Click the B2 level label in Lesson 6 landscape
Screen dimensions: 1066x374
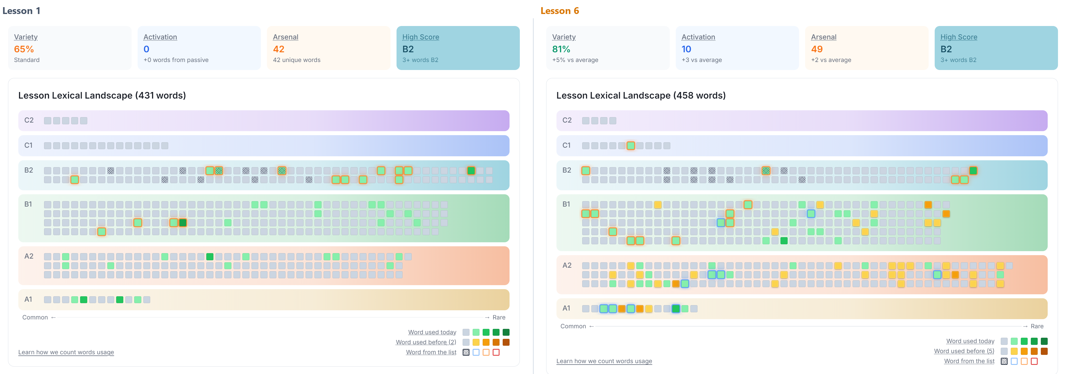coord(566,170)
